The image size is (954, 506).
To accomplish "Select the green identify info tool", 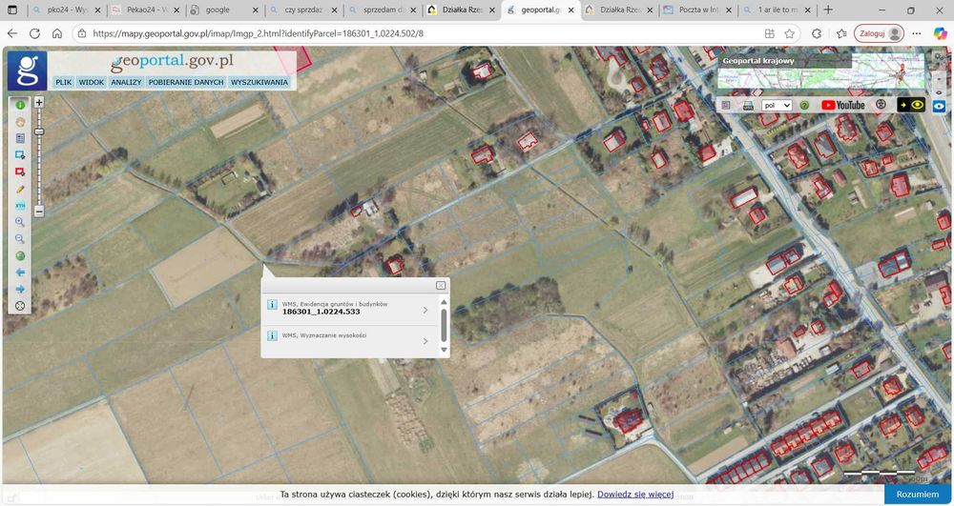I will (x=20, y=105).
